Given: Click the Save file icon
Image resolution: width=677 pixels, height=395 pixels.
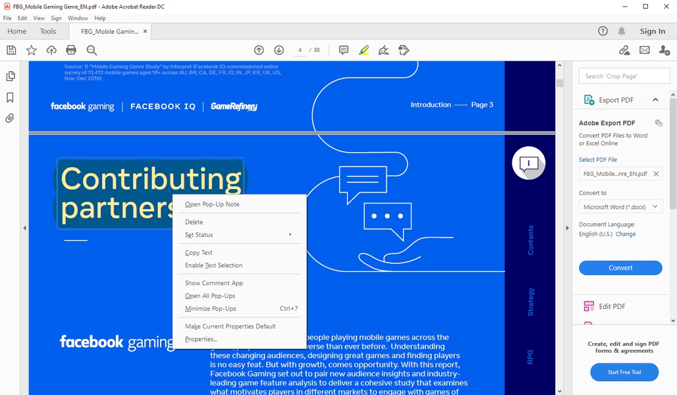Looking at the screenshot, I should (x=11, y=50).
